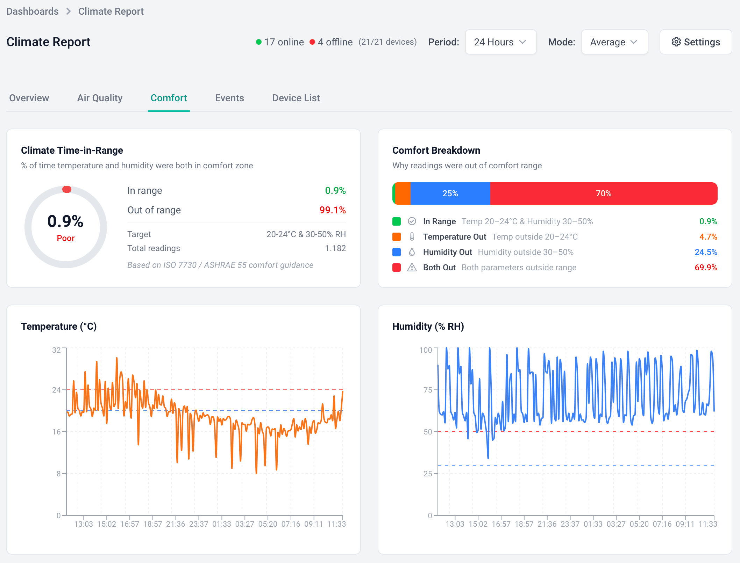
Task: Click the green online status dot
Action: (259, 42)
